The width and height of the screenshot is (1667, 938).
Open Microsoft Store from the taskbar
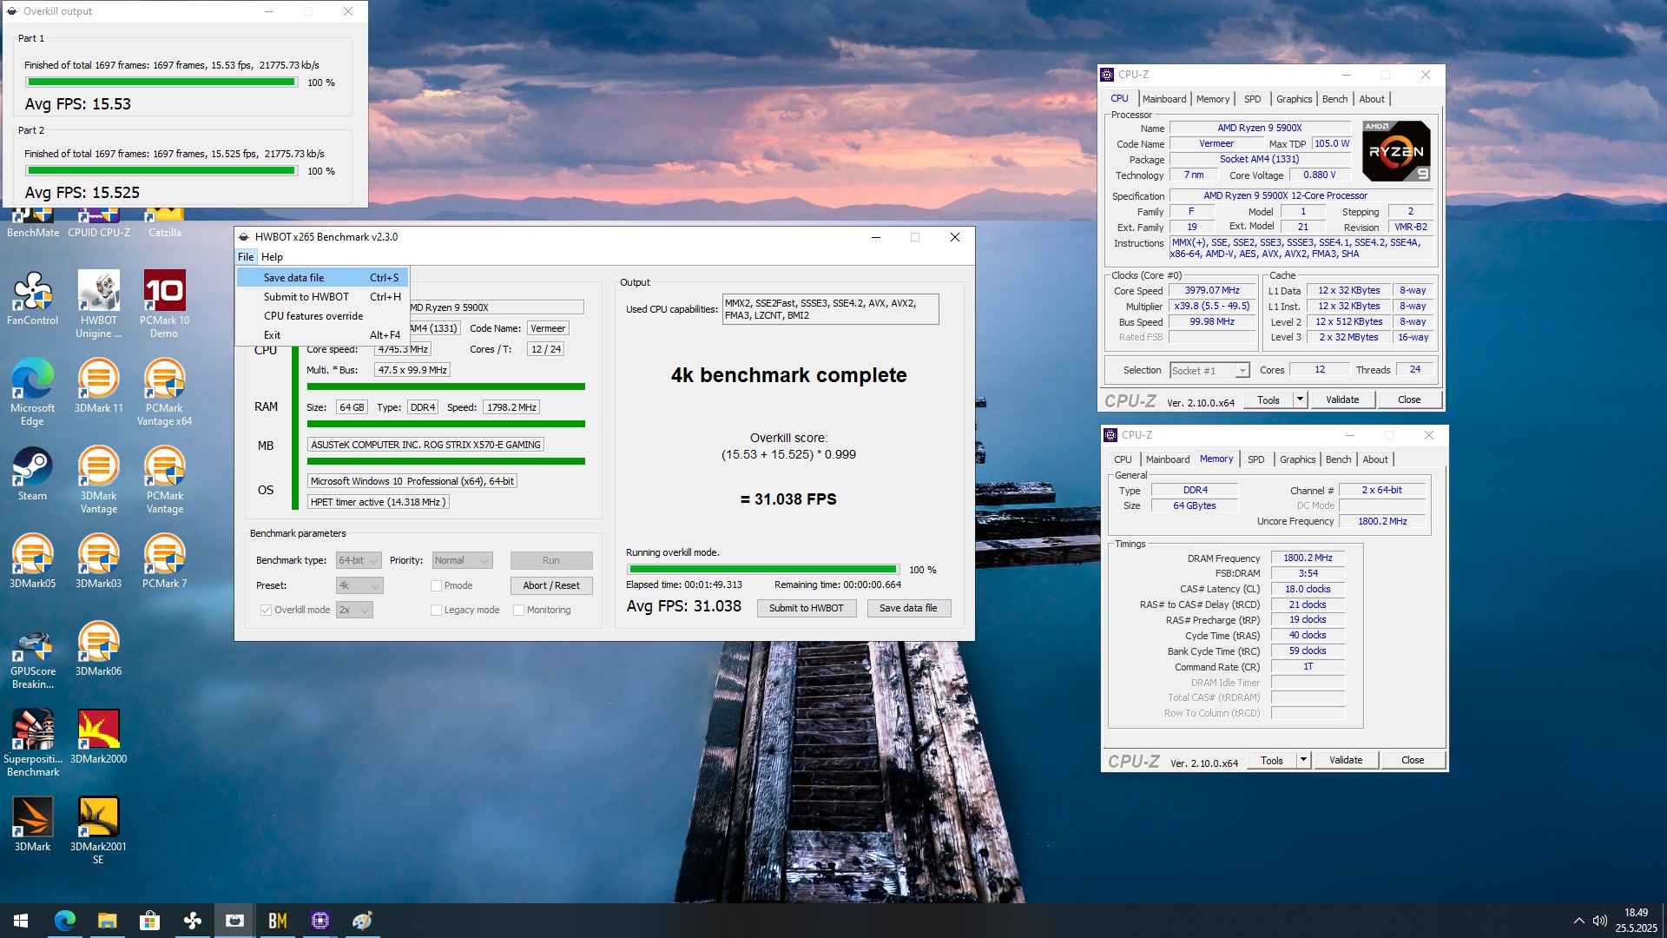coord(149,921)
